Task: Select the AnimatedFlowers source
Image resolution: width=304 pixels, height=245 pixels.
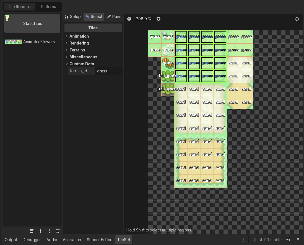Action: click(x=32, y=41)
